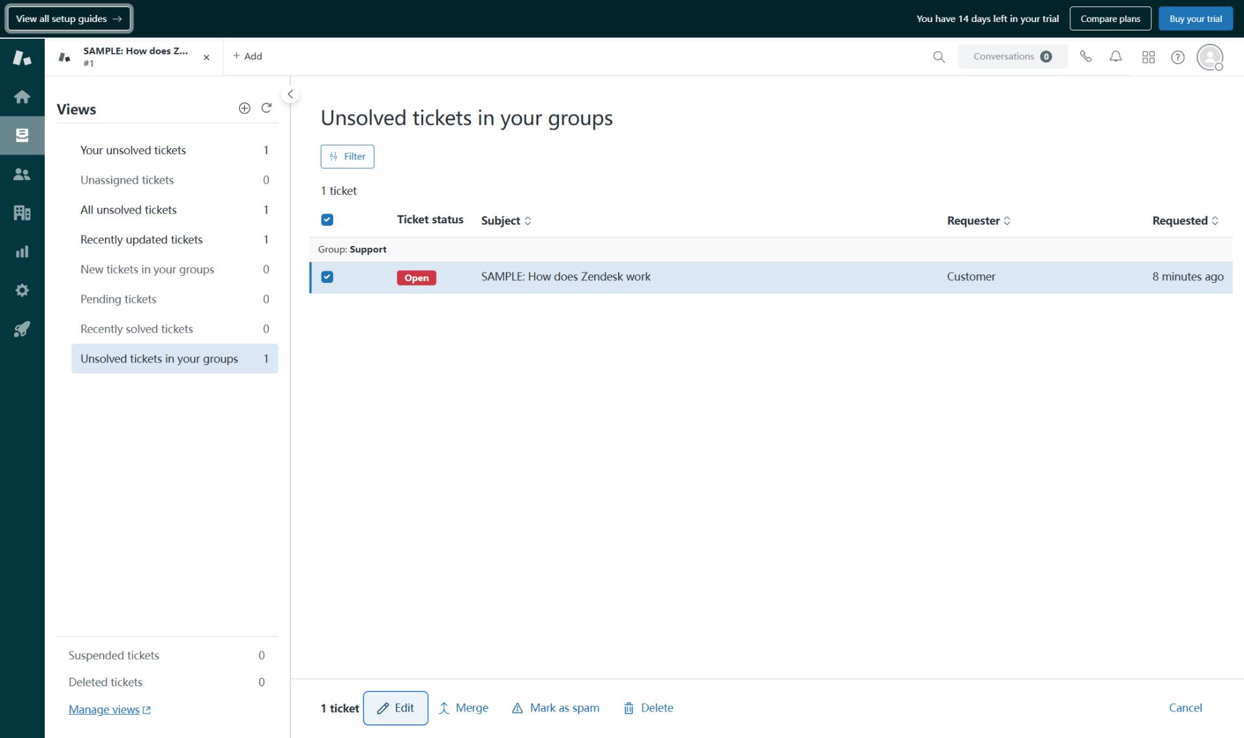Image resolution: width=1244 pixels, height=738 pixels.
Task: Open the Views tickets icon in sidebar
Action: pos(22,135)
